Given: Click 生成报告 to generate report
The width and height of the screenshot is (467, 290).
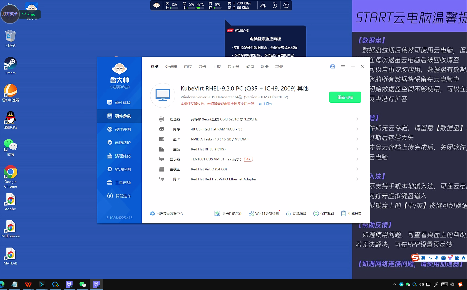Looking at the screenshot, I should tap(351, 214).
